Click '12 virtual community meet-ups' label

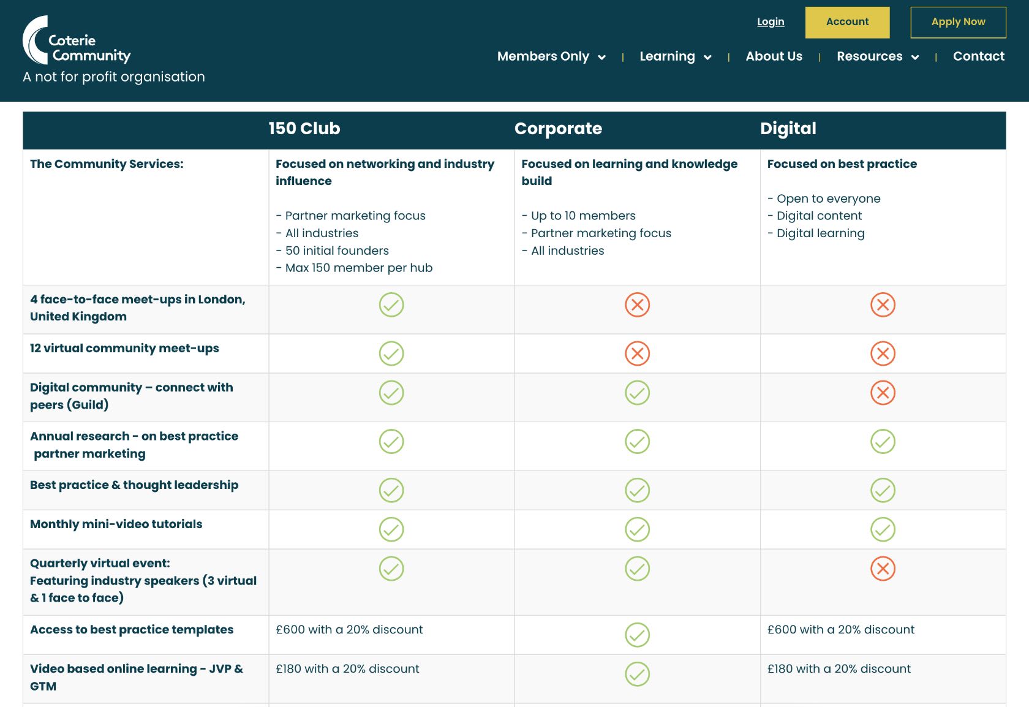tap(124, 348)
